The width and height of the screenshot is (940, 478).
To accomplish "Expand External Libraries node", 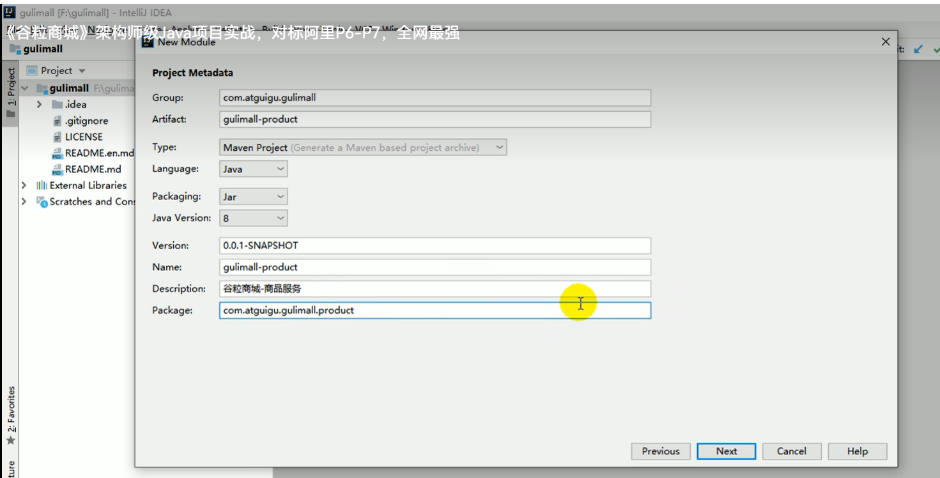I will [24, 185].
